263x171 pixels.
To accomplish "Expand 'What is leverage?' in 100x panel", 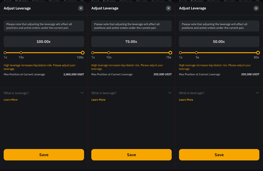I will [x=44, y=93].
